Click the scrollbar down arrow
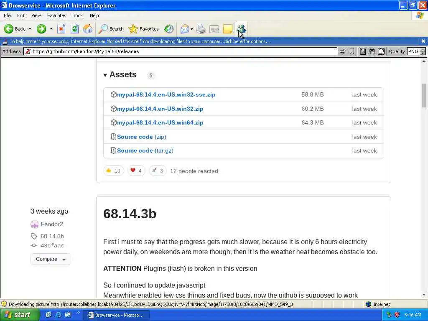The width and height of the screenshot is (428, 321). tap(424, 295)
